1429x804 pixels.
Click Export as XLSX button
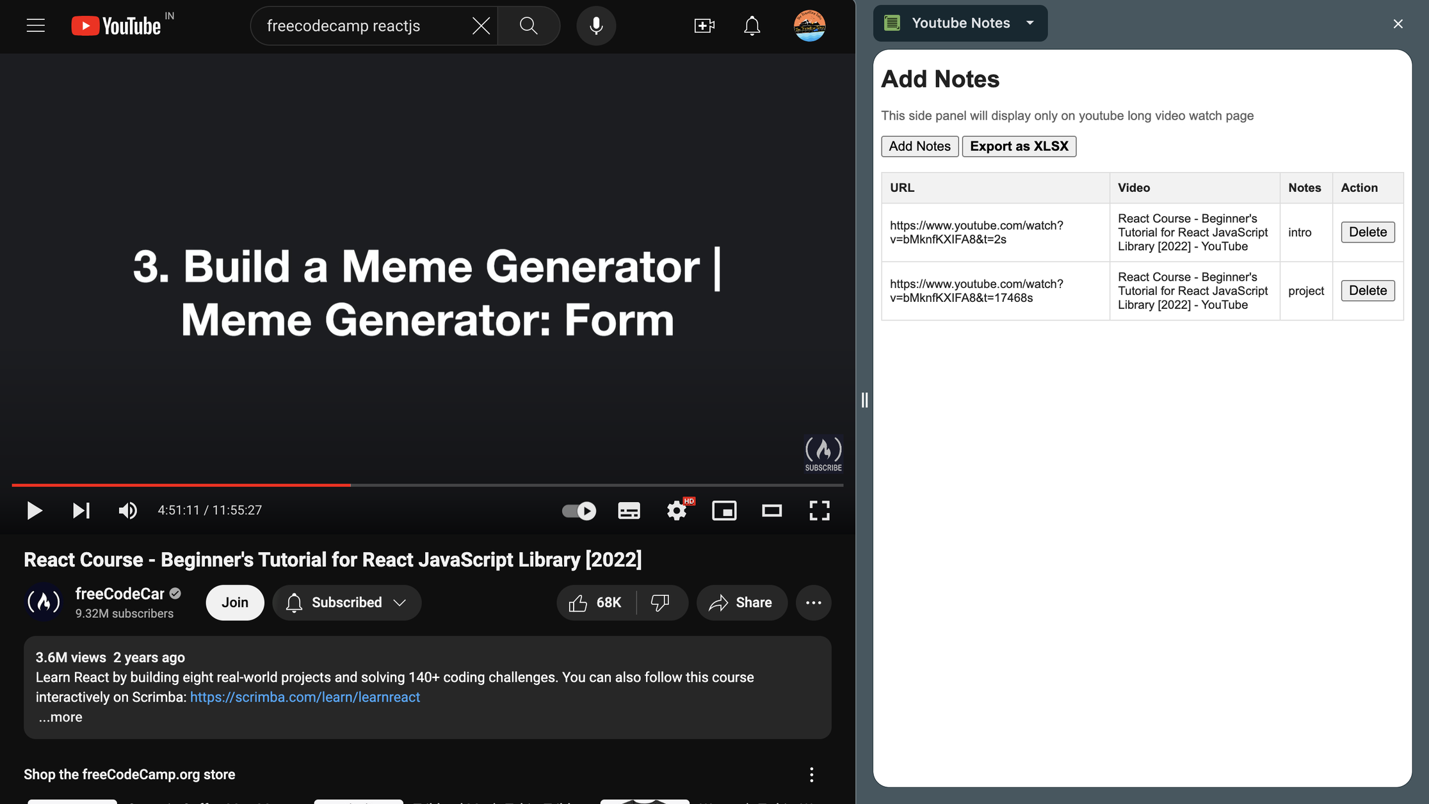[1019, 146]
